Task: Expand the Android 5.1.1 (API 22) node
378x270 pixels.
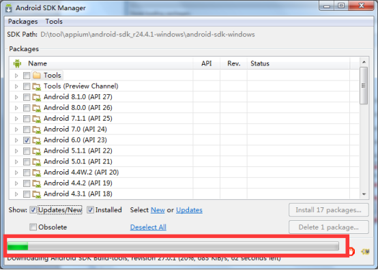Action: 16,151
